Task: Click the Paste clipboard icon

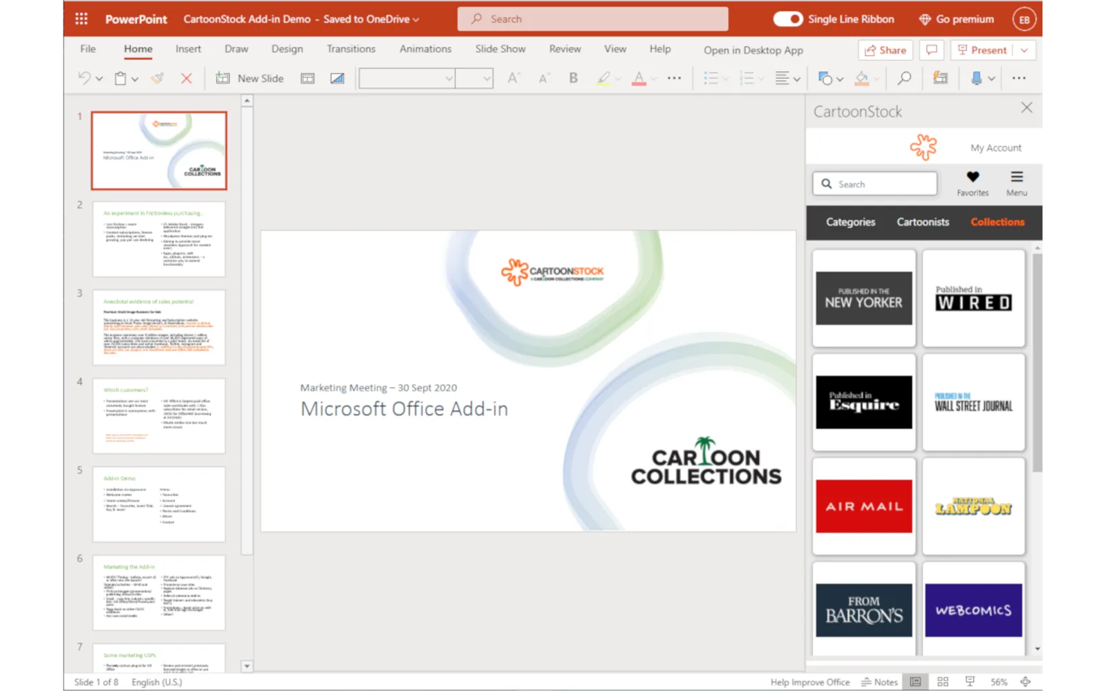Action: pyautogui.click(x=120, y=78)
